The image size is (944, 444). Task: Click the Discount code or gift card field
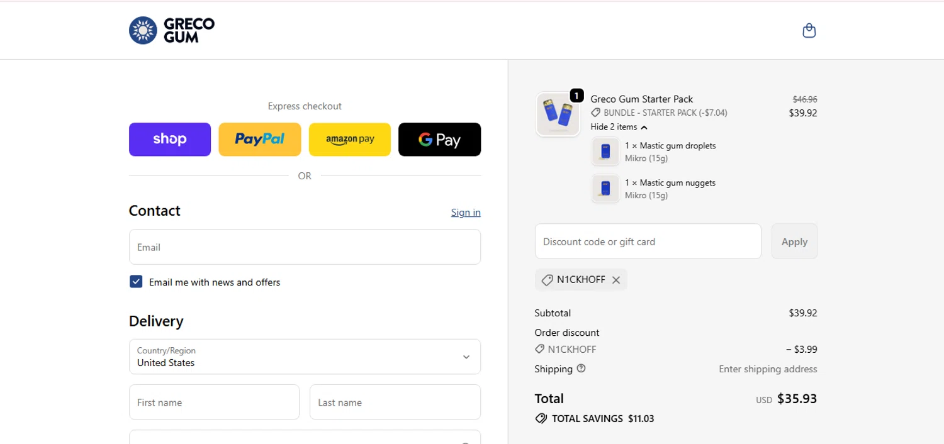click(648, 241)
